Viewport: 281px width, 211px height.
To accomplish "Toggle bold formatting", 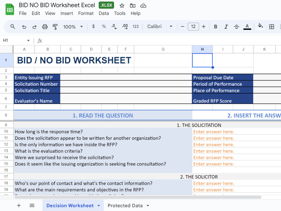I will click(216, 27).
